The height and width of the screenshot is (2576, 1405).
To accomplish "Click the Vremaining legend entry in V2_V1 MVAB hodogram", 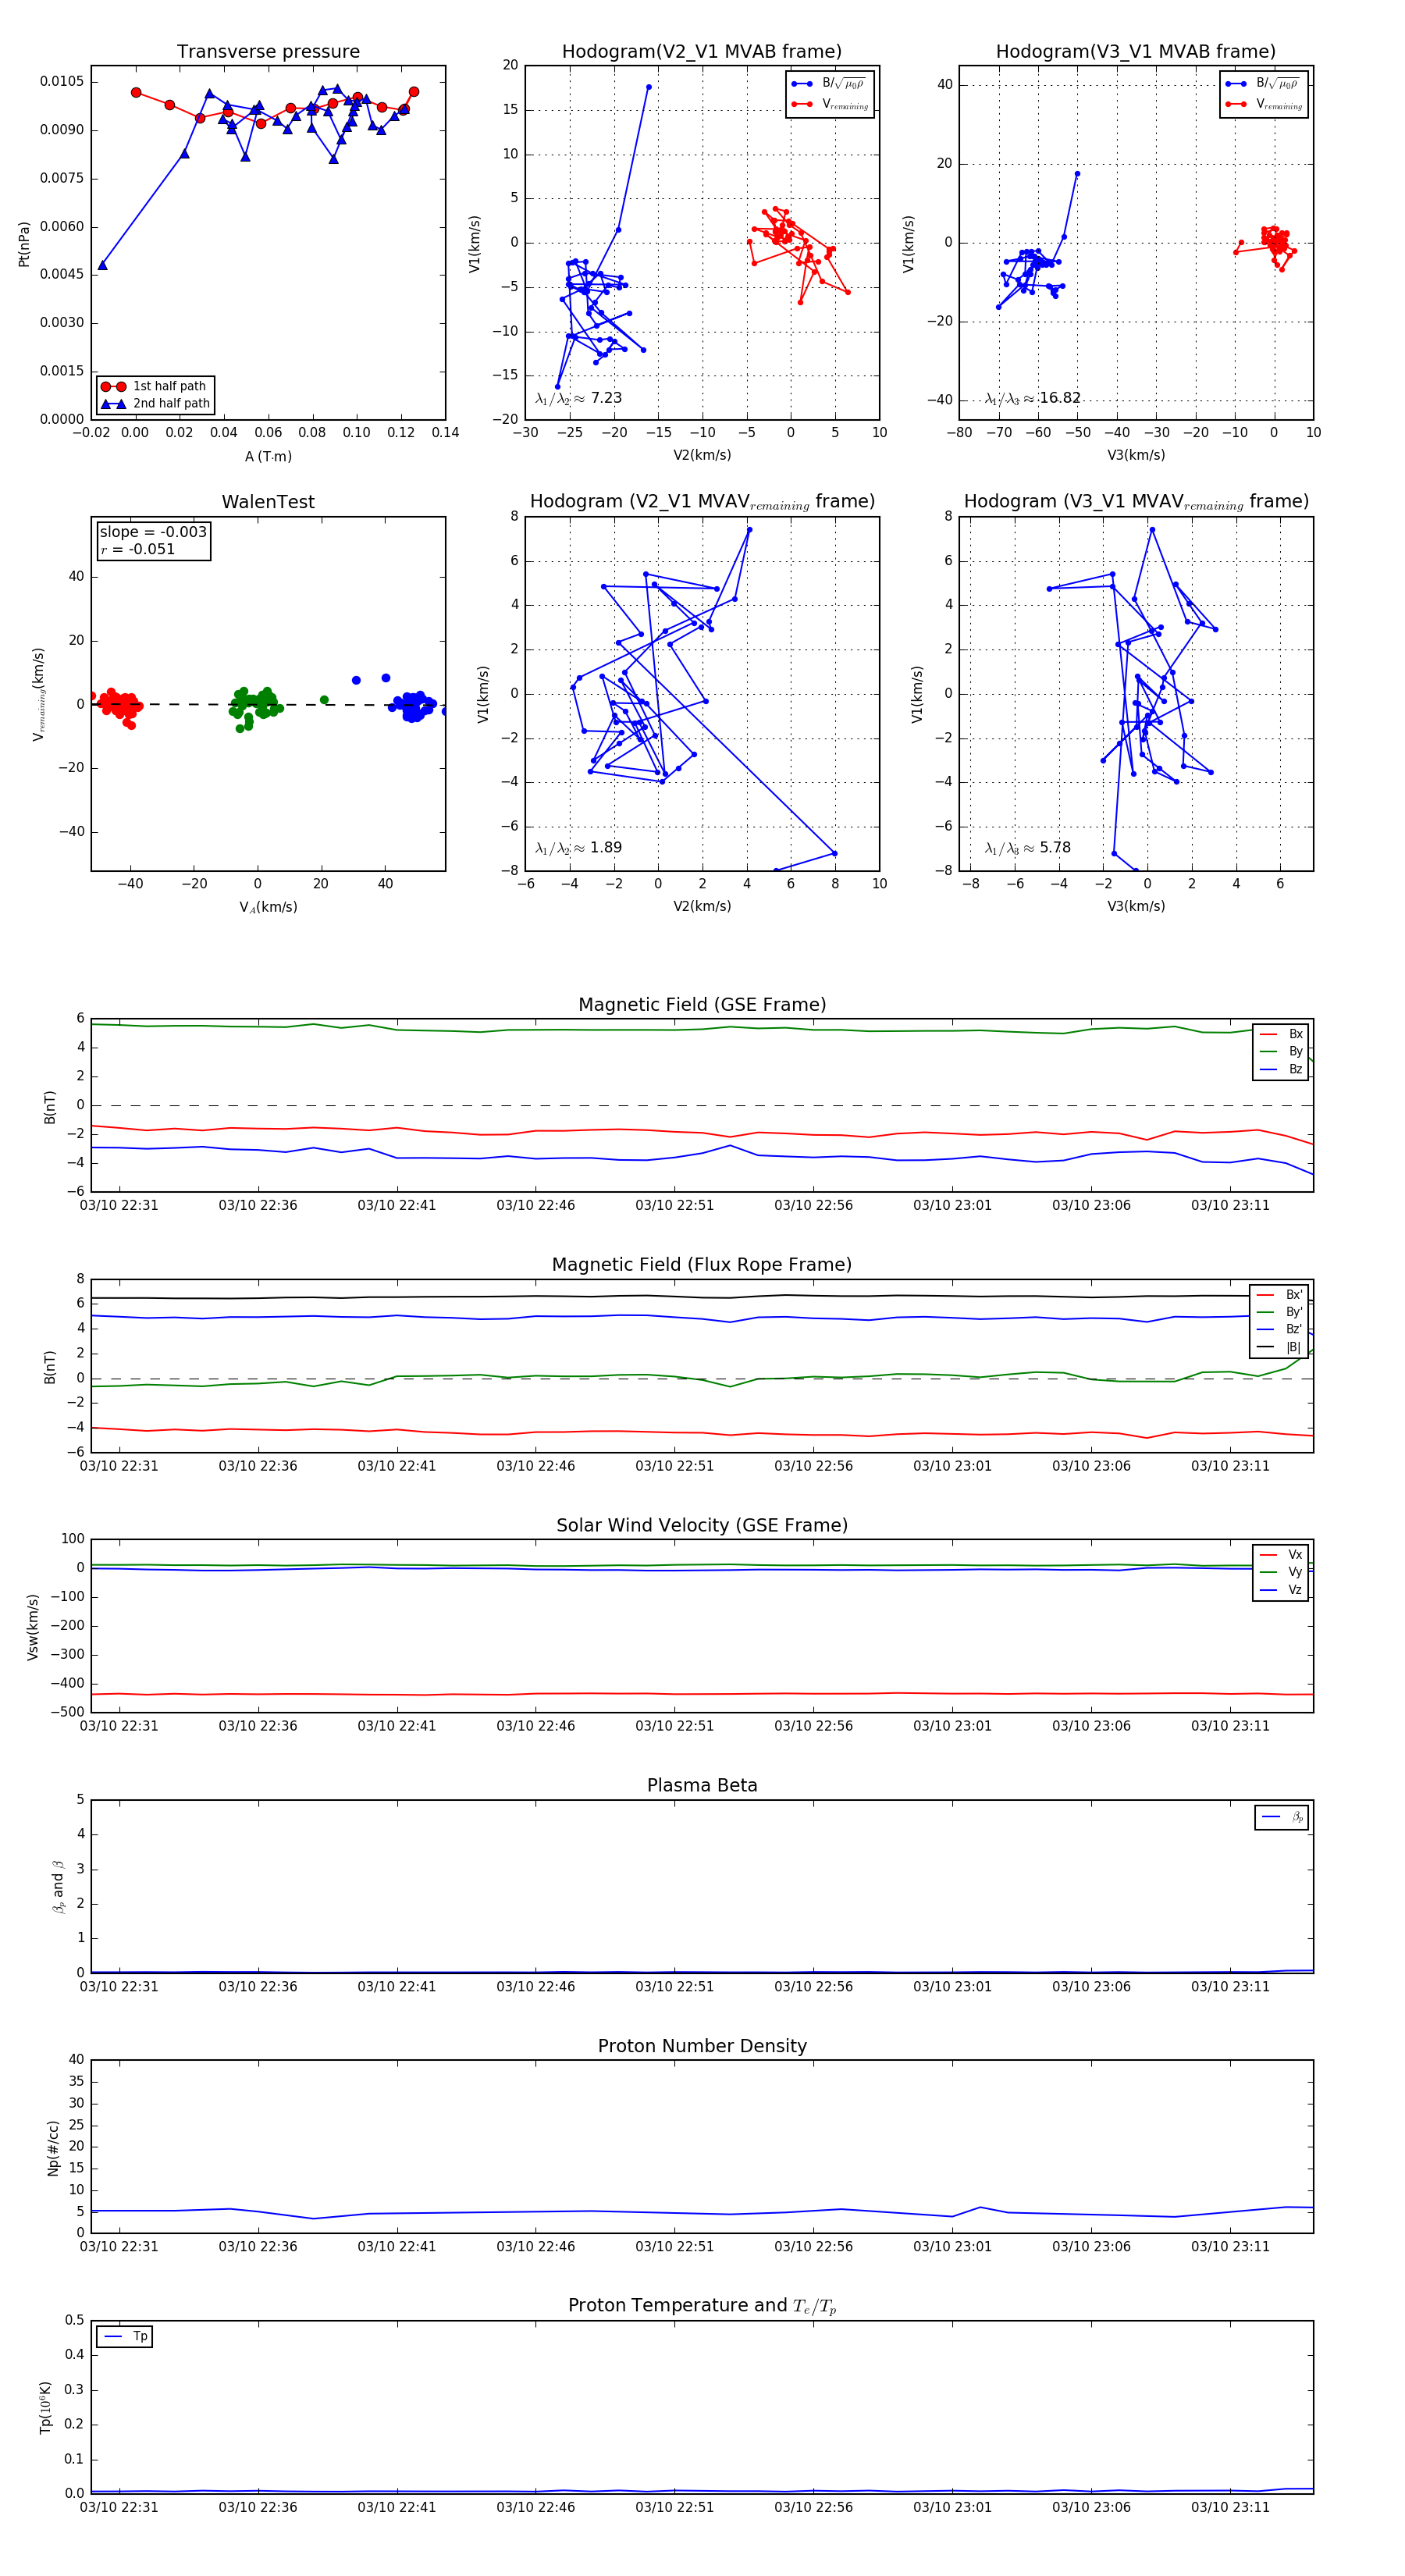I will click(x=830, y=104).
